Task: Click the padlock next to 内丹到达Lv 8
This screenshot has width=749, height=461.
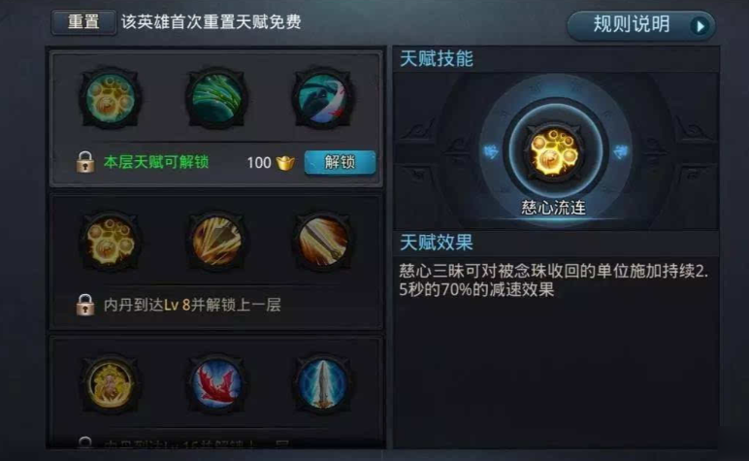Action: click(85, 305)
